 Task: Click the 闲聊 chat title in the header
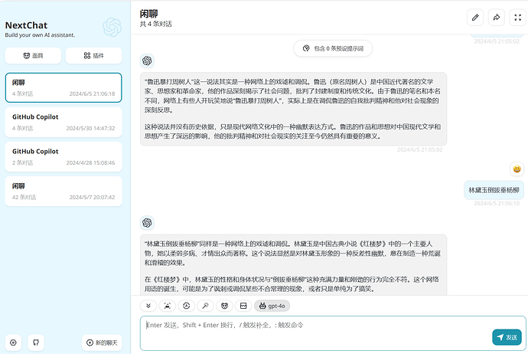149,14
